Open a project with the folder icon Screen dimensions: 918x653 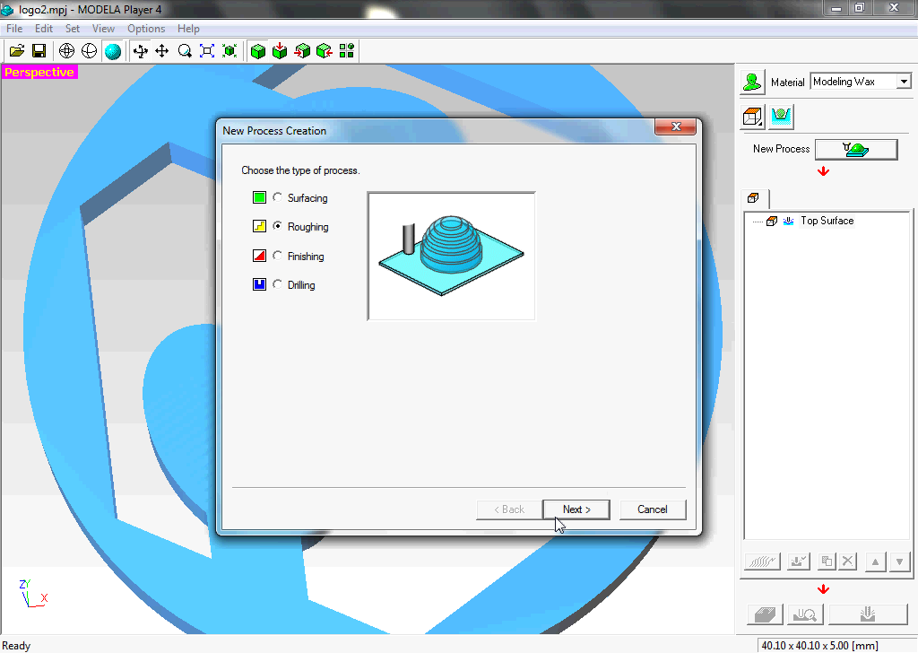click(x=17, y=51)
